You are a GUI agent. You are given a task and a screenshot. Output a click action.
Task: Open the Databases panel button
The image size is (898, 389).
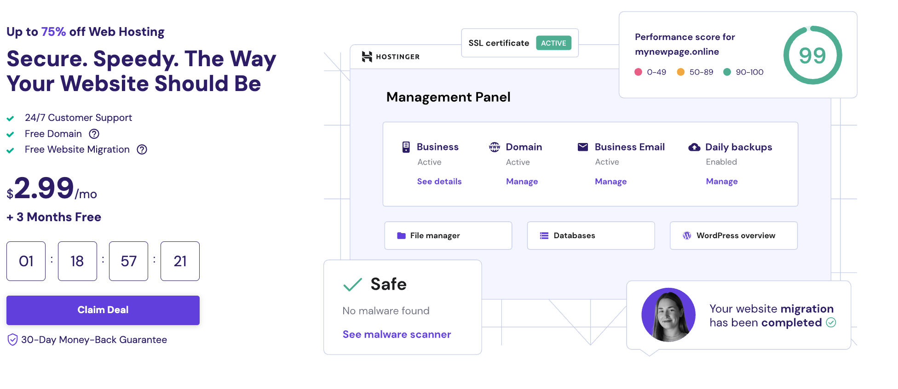(x=591, y=235)
